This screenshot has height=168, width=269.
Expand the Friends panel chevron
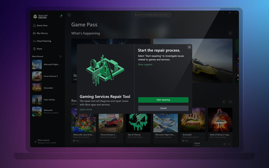point(229,144)
